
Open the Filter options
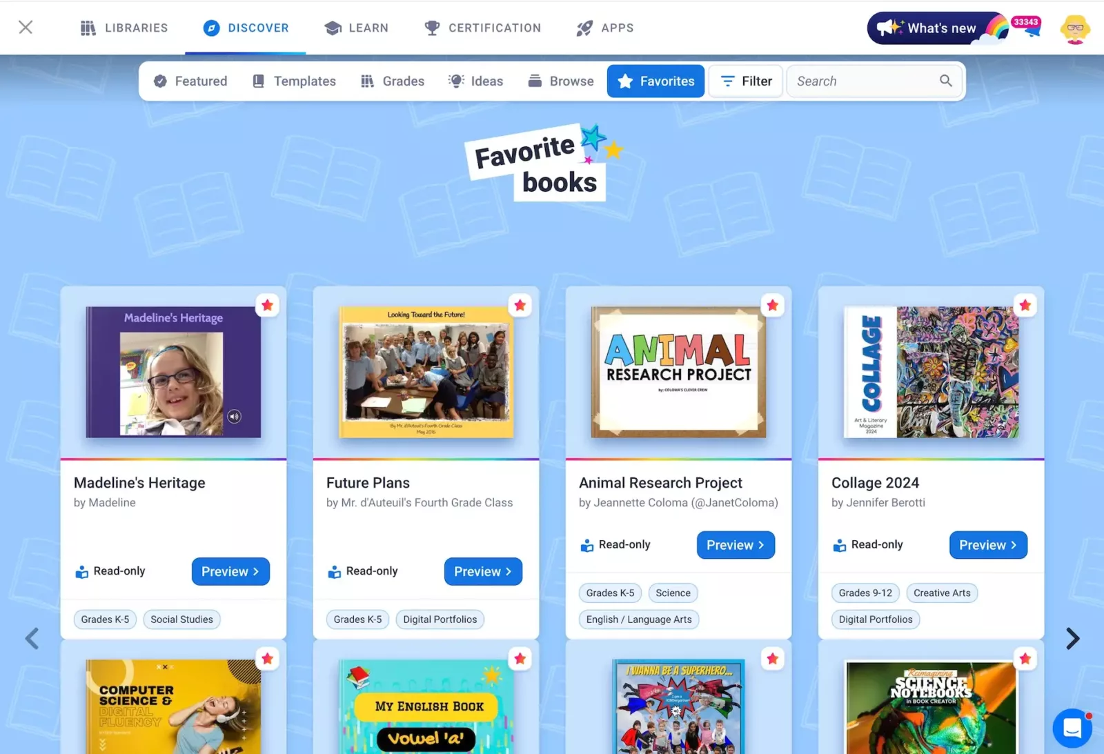click(x=746, y=81)
